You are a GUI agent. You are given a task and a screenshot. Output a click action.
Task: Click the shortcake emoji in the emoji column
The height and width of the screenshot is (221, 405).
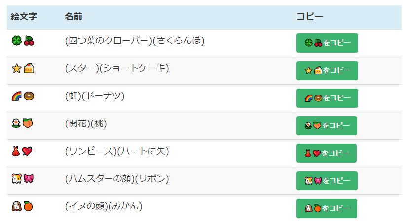point(28,68)
